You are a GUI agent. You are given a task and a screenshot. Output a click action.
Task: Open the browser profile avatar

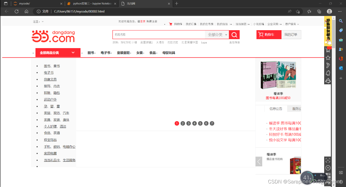pos(329,11)
